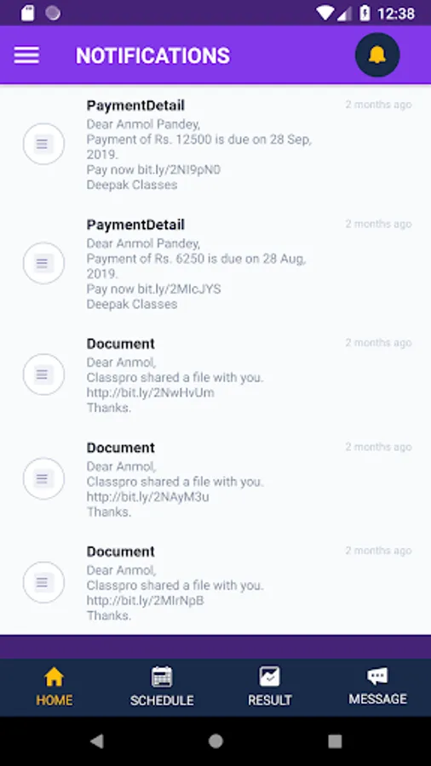431x766 pixels.
Task: Open shared file link http://bit.ly/2NAyM3u
Action: (148, 497)
